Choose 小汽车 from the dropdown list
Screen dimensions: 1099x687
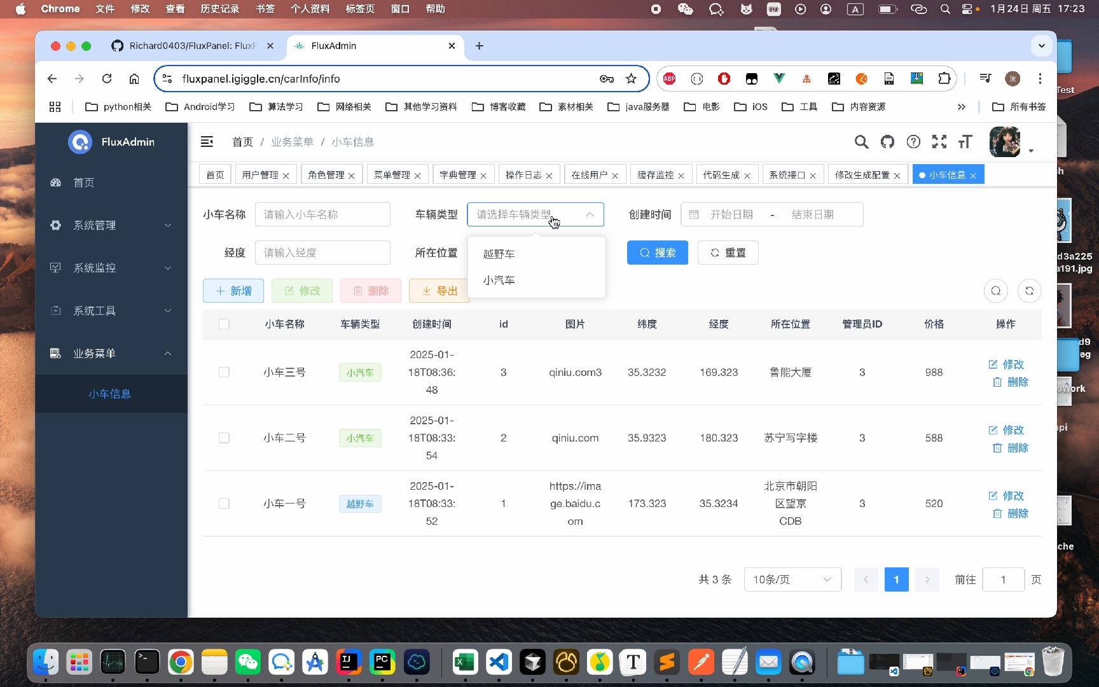pos(536,280)
